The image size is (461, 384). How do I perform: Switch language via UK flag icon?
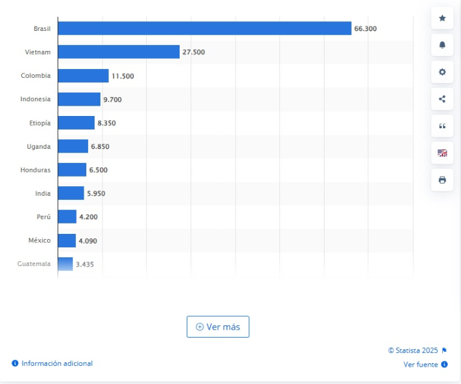click(442, 153)
